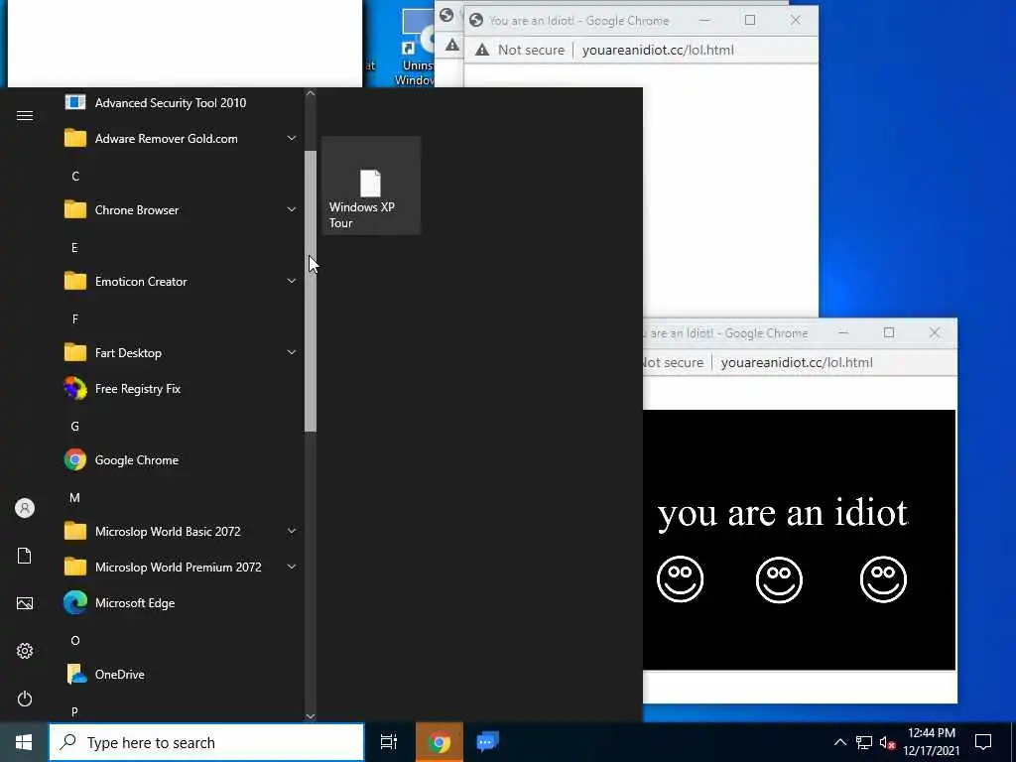1016x762 pixels.
Task: Click the app list scrollbar thumb
Action: pyautogui.click(x=311, y=291)
